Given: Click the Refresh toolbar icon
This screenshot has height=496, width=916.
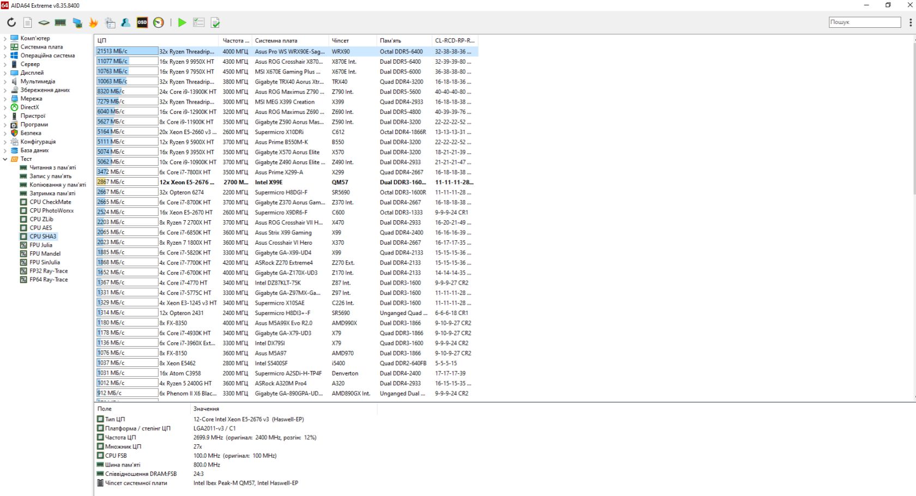Looking at the screenshot, I should point(11,22).
